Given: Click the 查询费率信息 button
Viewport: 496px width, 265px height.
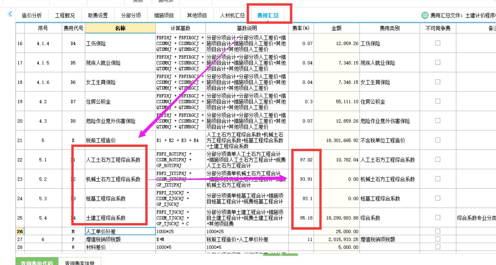Looking at the screenshot, I should pos(80,262).
